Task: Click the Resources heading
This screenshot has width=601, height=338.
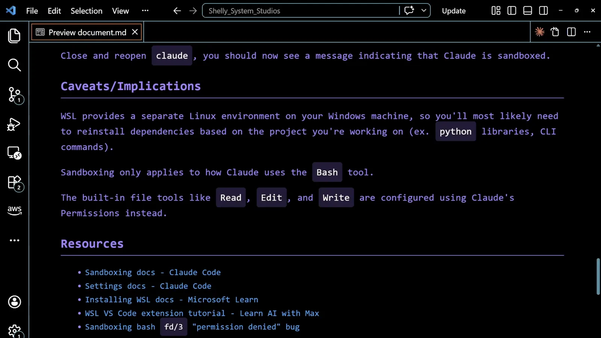Action: coord(92,244)
